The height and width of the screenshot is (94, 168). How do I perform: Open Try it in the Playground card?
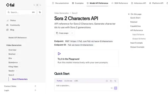coord(86,58)
